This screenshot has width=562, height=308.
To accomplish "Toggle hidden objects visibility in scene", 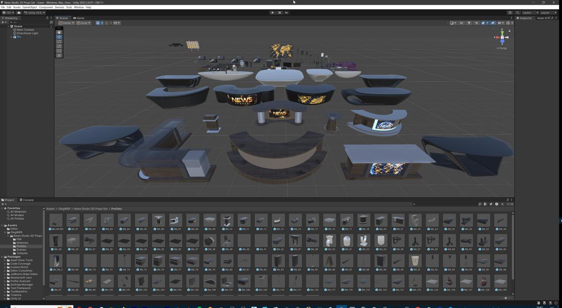I will tap(493, 23).
